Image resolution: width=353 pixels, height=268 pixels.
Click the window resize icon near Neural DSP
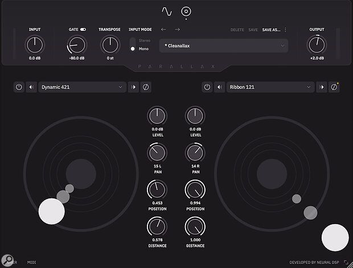coord(346,262)
